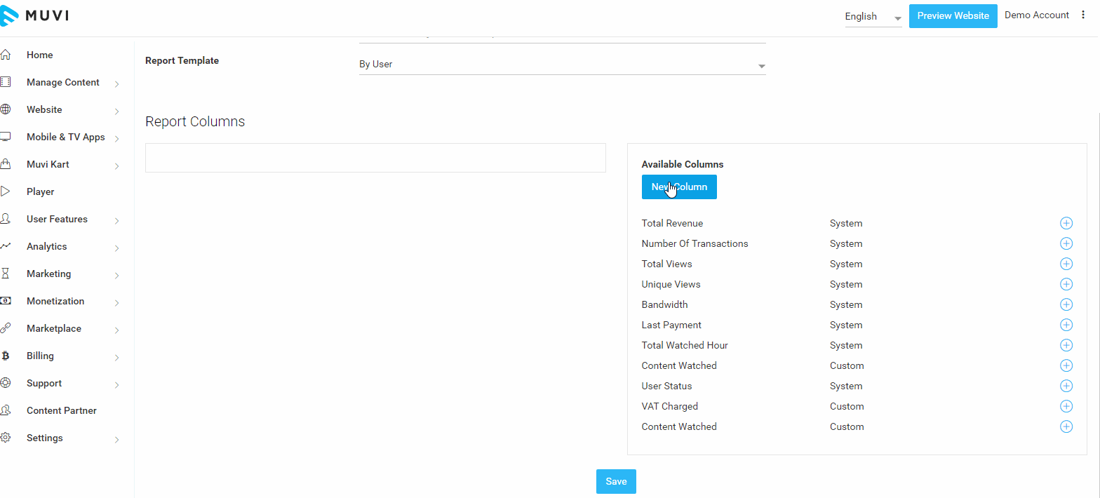This screenshot has height=498, width=1100.
Task: Add the Last Payment column
Action: [1066, 325]
